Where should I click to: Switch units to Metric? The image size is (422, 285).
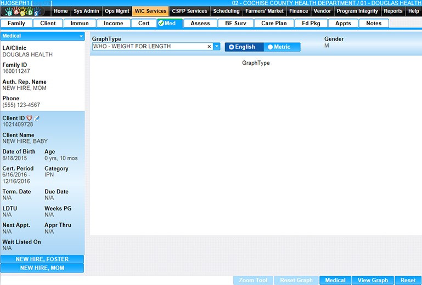282,47
